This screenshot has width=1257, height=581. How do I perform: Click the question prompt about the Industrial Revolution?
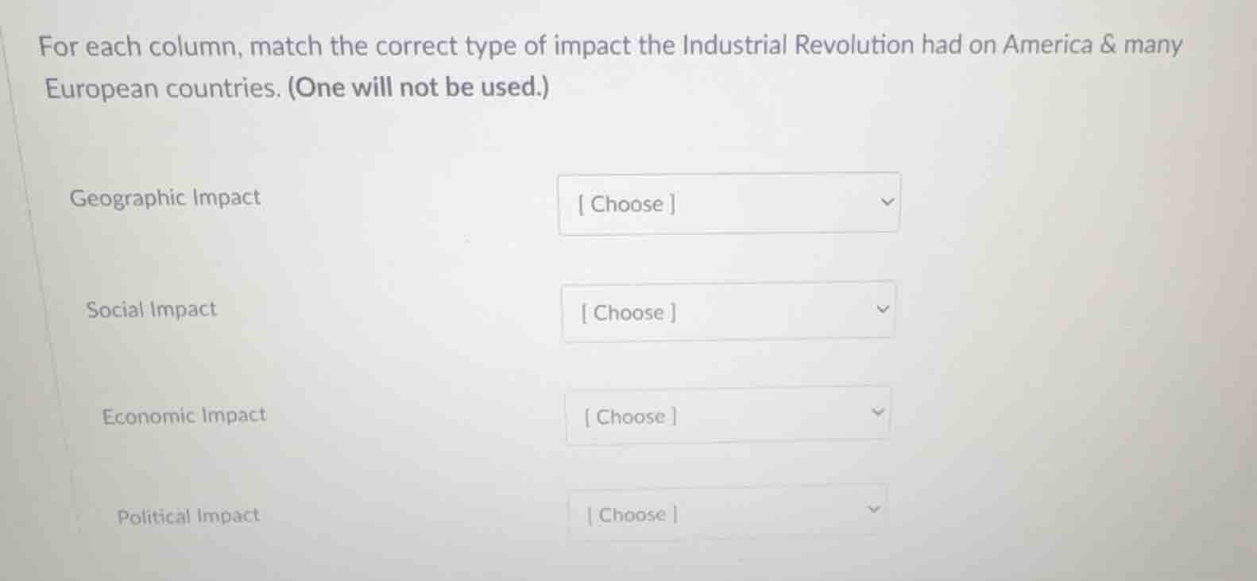tap(612, 45)
